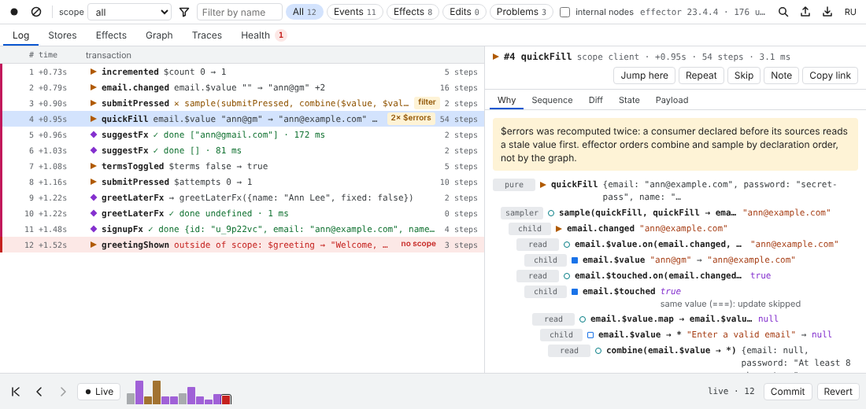Click the triangle icon of email.changed in Why tree
The height and width of the screenshot is (409, 866).
tap(558, 229)
